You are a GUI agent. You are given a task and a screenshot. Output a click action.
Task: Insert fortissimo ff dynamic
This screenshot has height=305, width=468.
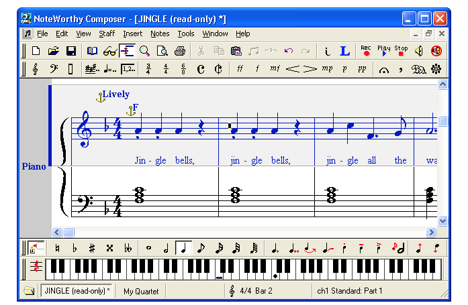click(x=240, y=69)
